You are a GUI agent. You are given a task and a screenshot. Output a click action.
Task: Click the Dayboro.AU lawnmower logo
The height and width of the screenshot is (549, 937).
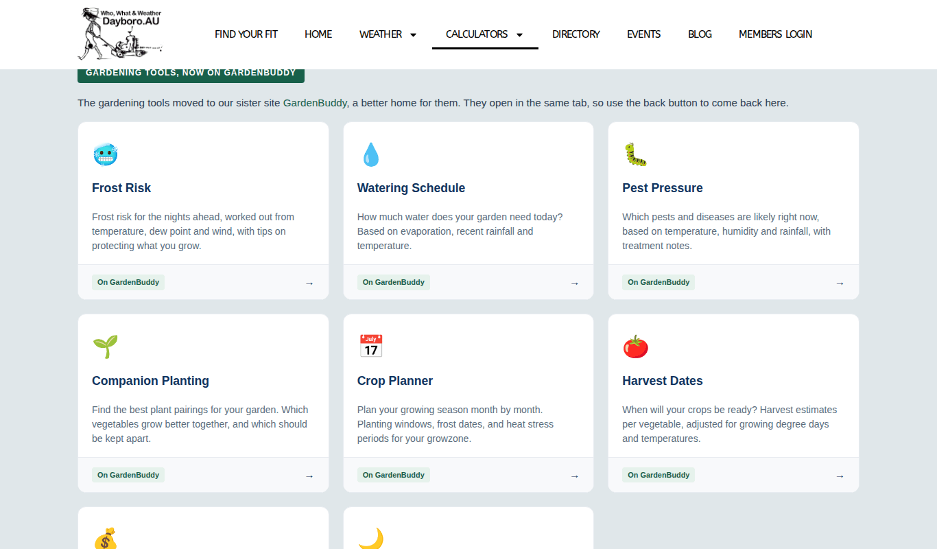pyautogui.click(x=121, y=34)
